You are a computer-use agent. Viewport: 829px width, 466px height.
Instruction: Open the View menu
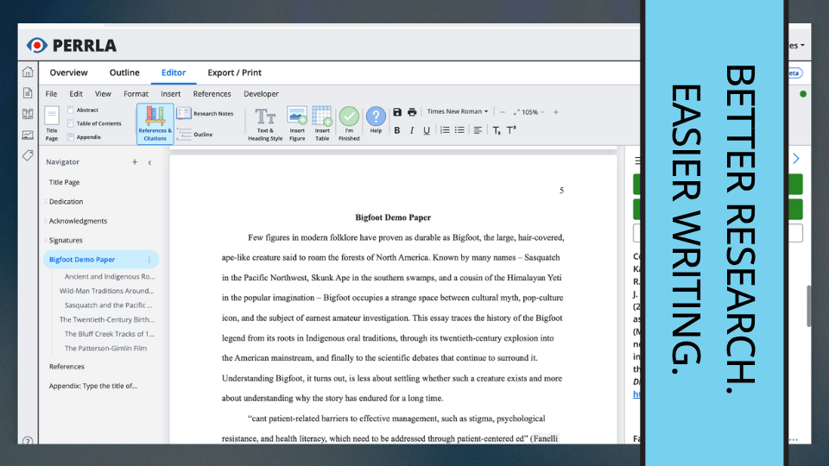click(x=103, y=93)
